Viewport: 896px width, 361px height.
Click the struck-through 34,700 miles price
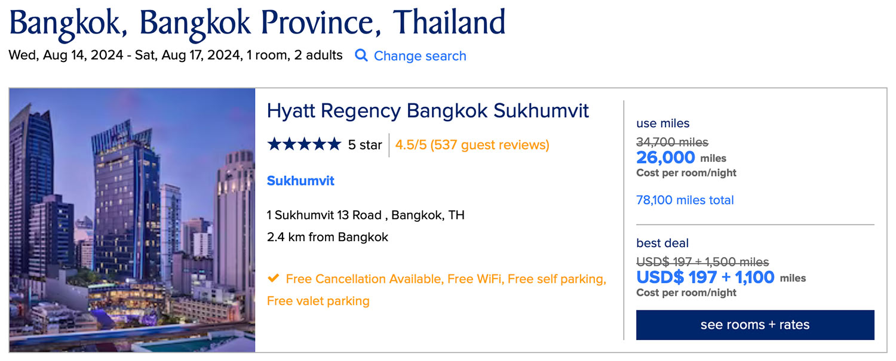tap(672, 142)
